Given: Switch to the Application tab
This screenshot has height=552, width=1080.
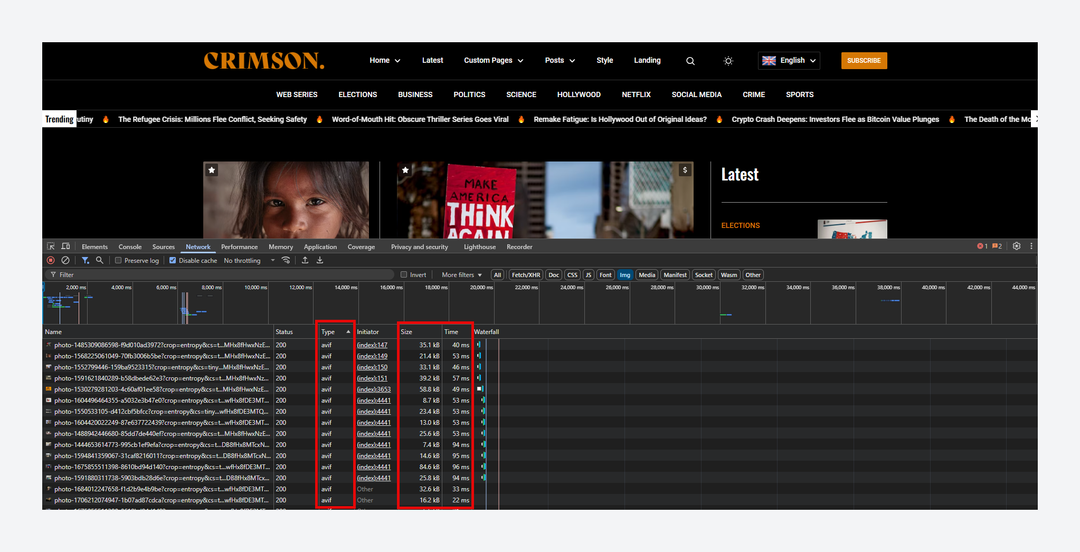Looking at the screenshot, I should 320,246.
